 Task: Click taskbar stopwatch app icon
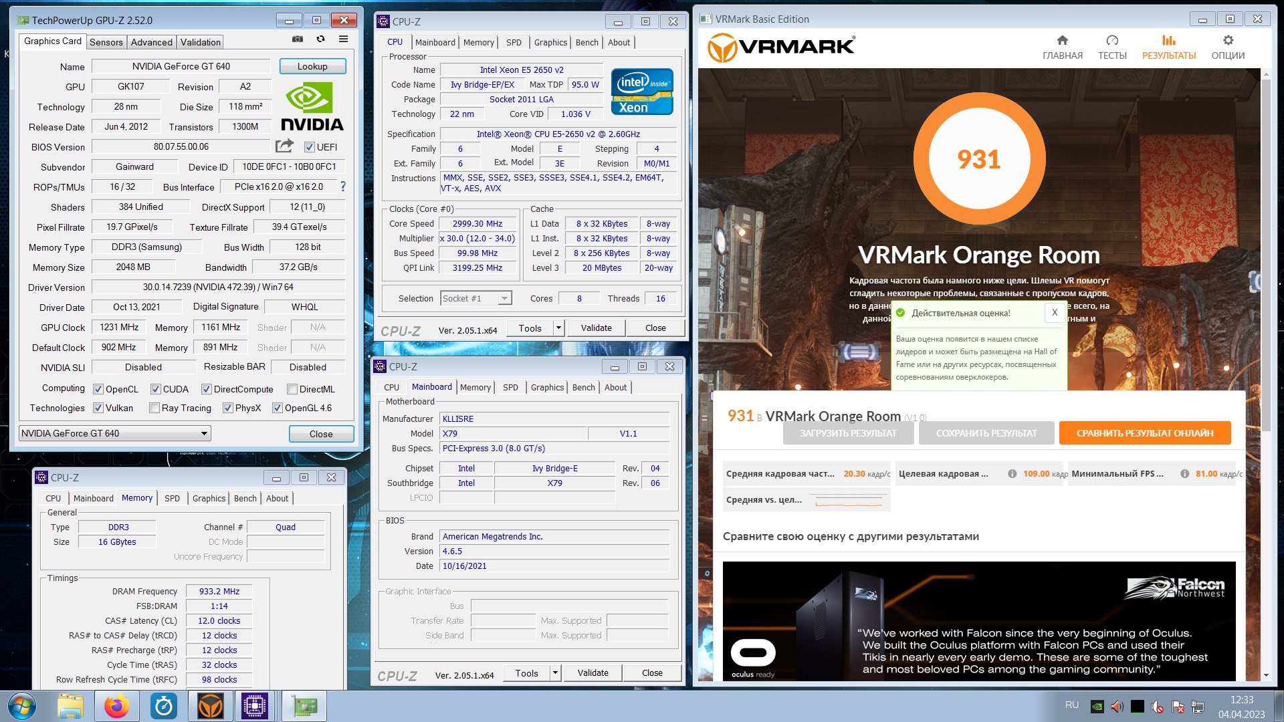[164, 706]
